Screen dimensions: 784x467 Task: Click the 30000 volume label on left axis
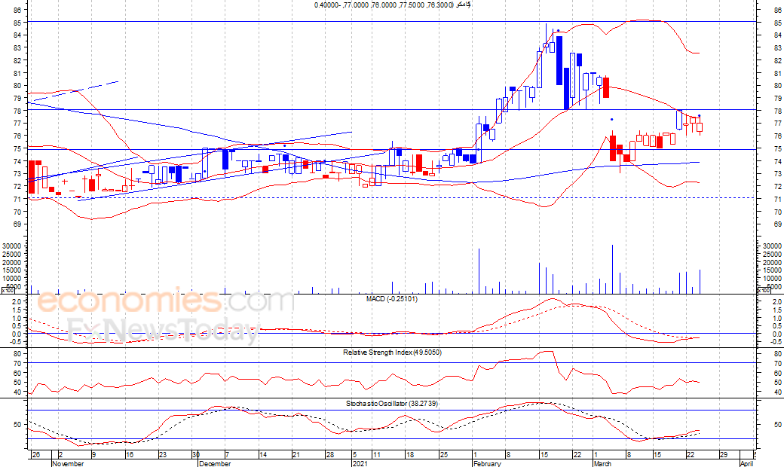point(11,246)
